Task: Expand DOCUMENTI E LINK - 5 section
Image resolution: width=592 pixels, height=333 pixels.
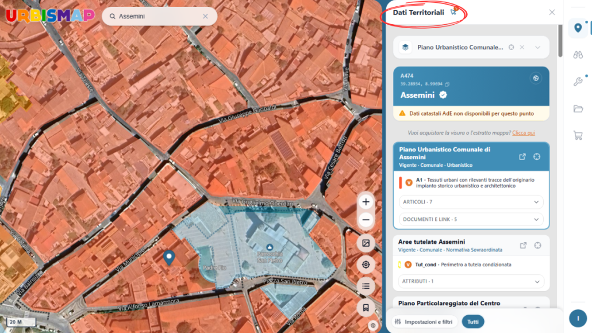Action: pos(471,219)
